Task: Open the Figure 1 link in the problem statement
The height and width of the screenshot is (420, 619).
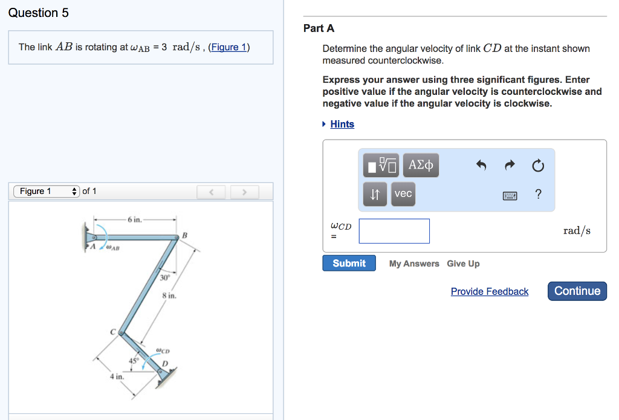Action: pyautogui.click(x=228, y=47)
